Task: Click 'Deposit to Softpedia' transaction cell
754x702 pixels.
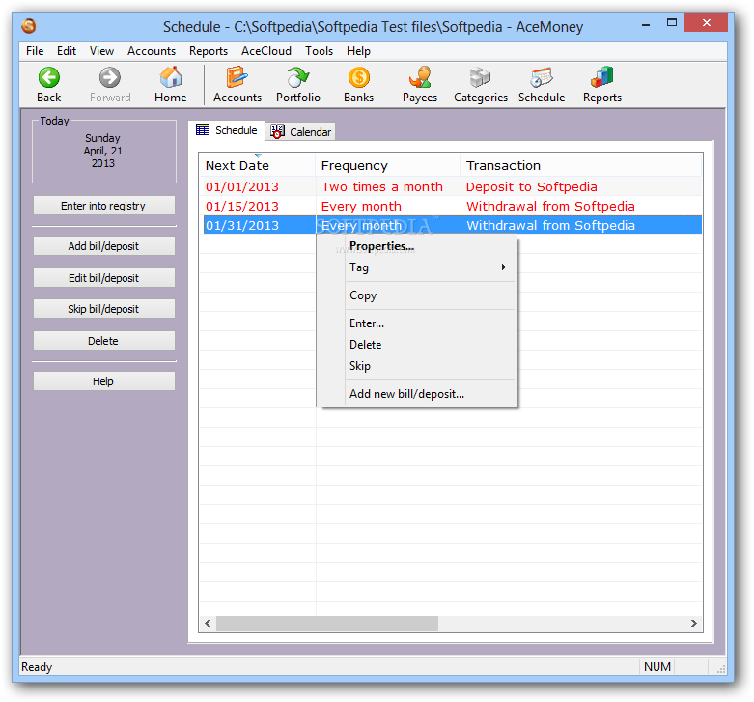Action: point(532,186)
